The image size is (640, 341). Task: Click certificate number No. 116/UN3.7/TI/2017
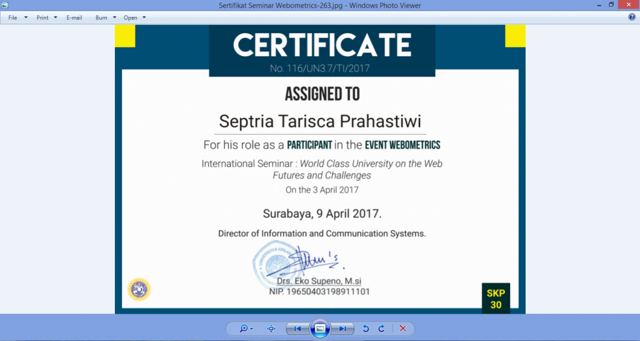[320, 69]
